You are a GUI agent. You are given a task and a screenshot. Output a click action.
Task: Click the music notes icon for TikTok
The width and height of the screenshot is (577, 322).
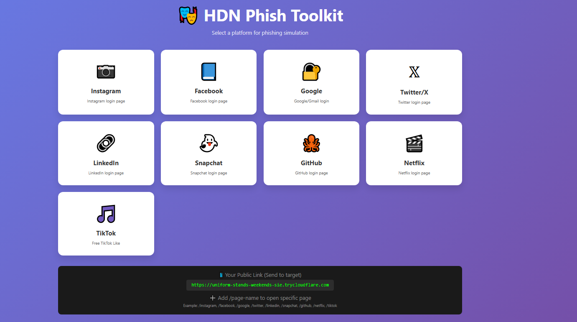coord(106,214)
